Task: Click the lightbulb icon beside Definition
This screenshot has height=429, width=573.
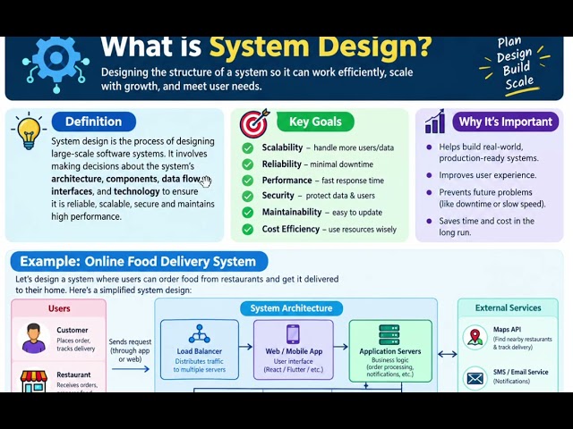Action: tap(29, 132)
